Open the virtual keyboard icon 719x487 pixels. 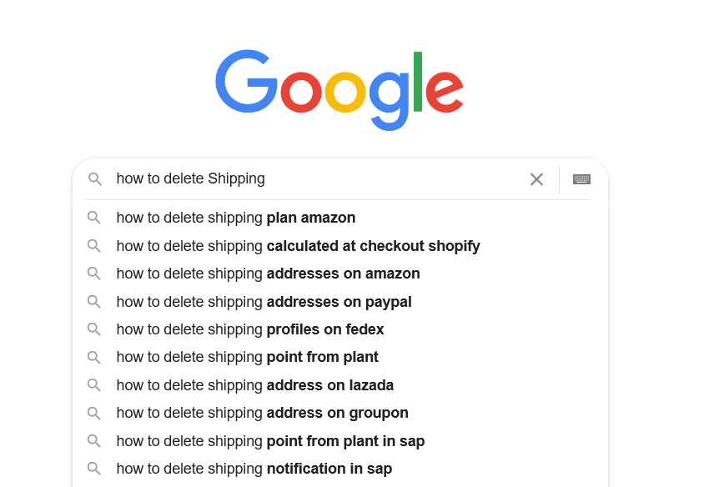[x=581, y=179]
